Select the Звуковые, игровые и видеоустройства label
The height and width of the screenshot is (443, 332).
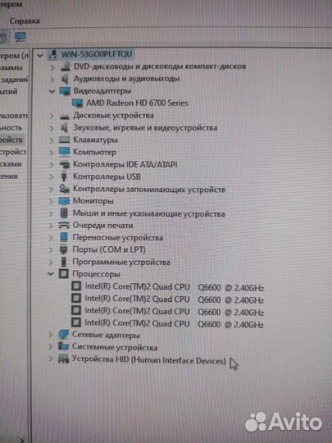coord(145,128)
